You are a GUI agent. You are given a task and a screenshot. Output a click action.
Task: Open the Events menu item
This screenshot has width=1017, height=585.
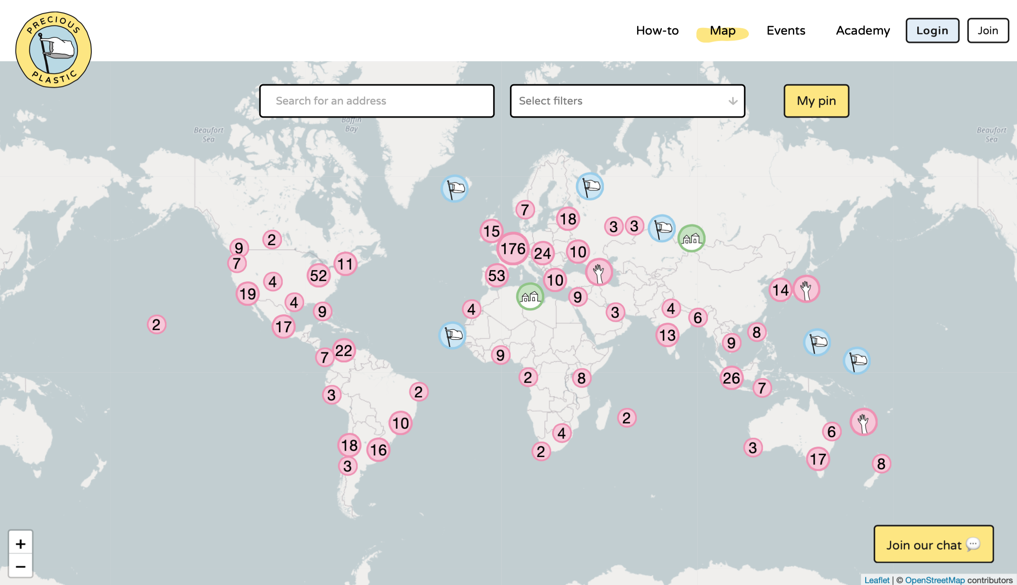coord(786,31)
